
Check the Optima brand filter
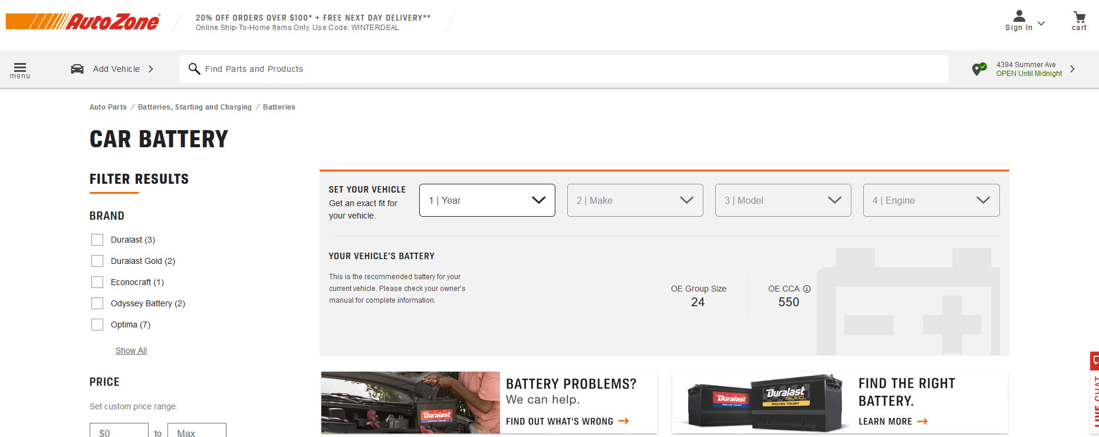[97, 325]
